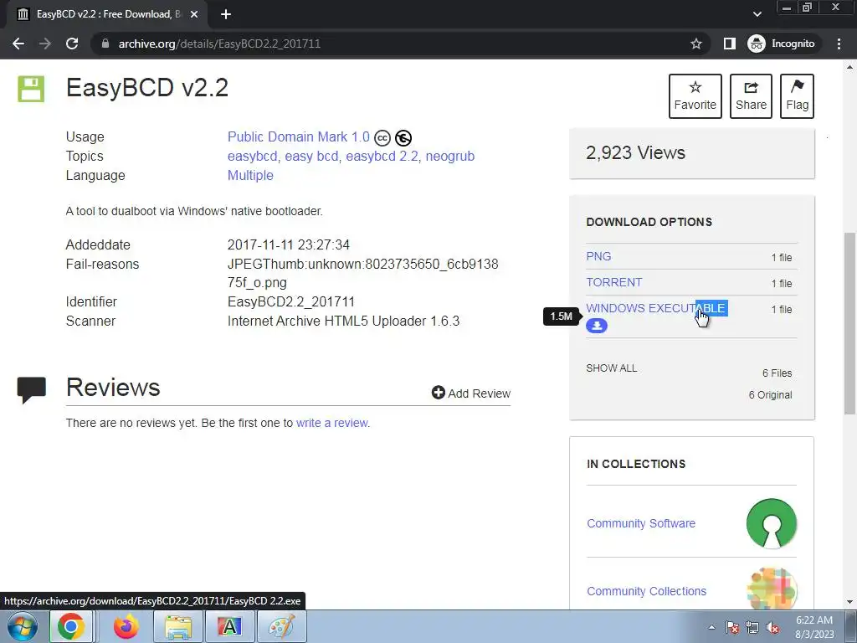Open the easybcd 2.2 topic link

click(382, 157)
